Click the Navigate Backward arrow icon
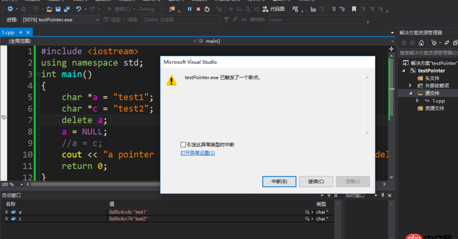 [10, 9]
